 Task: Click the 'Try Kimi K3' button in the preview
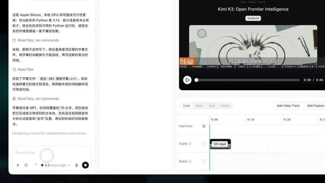tap(253, 18)
